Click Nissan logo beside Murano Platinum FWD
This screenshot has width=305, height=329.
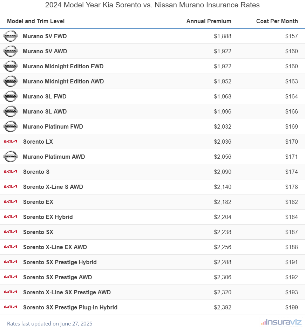pyautogui.click(x=11, y=126)
